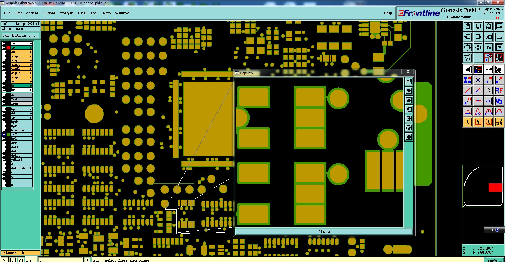Image resolution: width=505 pixels, height=262 pixels.
Task: Open the Rout menu
Action: click(x=107, y=13)
